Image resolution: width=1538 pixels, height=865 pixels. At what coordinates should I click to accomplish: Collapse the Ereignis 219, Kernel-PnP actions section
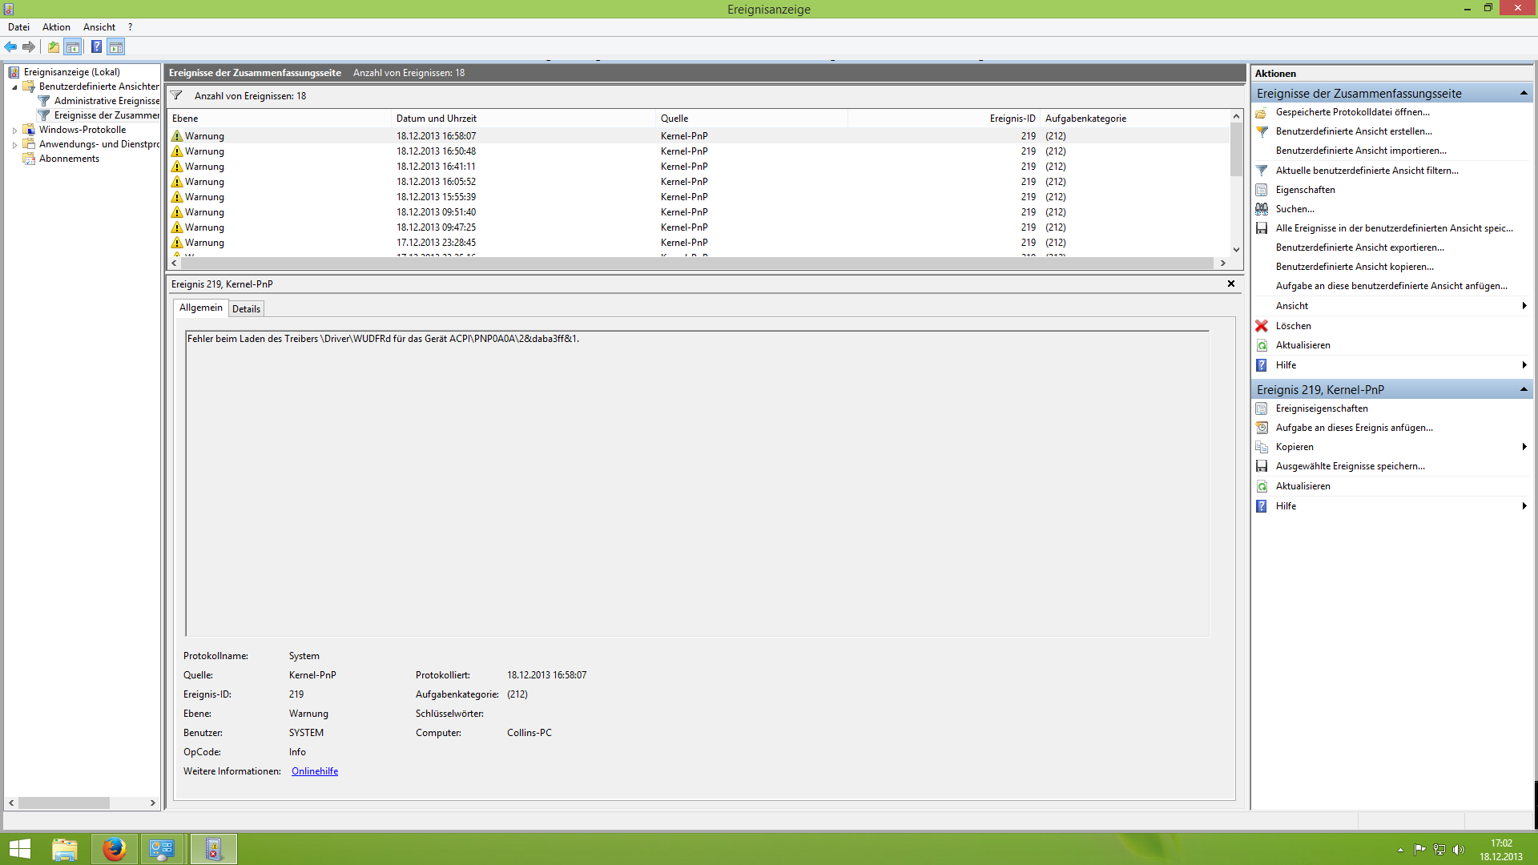pyautogui.click(x=1523, y=389)
